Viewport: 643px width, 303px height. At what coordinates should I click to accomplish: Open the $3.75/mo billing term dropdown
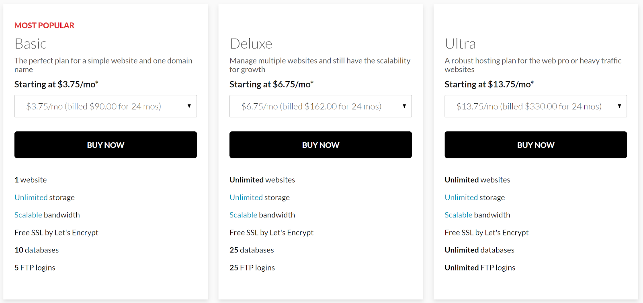[106, 106]
